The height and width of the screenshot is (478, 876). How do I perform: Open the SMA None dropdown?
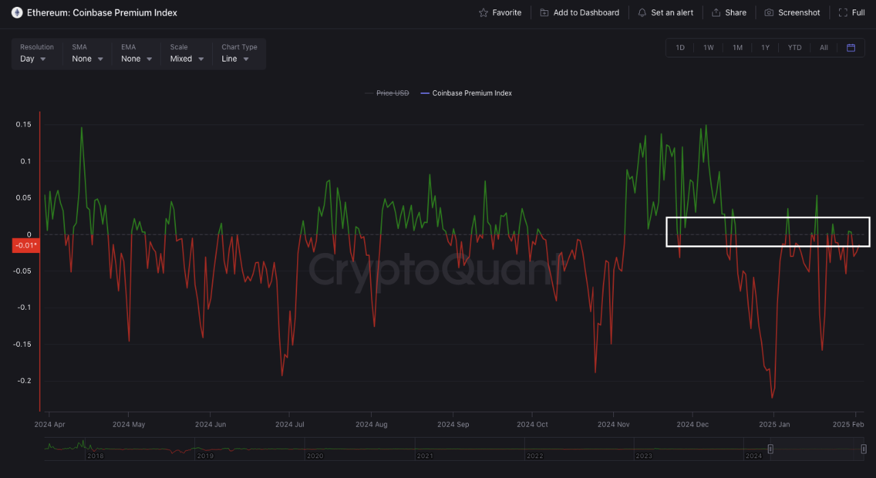[x=88, y=53]
